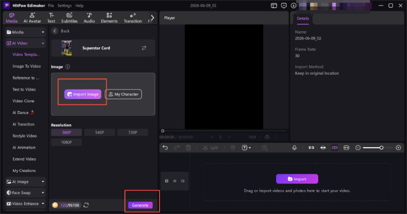Open the AI Avatar tab
The width and height of the screenshot is (407, 214).
(32, 18)
